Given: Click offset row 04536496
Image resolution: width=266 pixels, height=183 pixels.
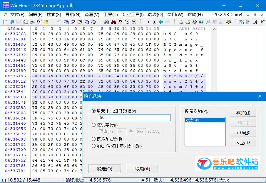Looking at the screenshot, I should tap(16, 76).
